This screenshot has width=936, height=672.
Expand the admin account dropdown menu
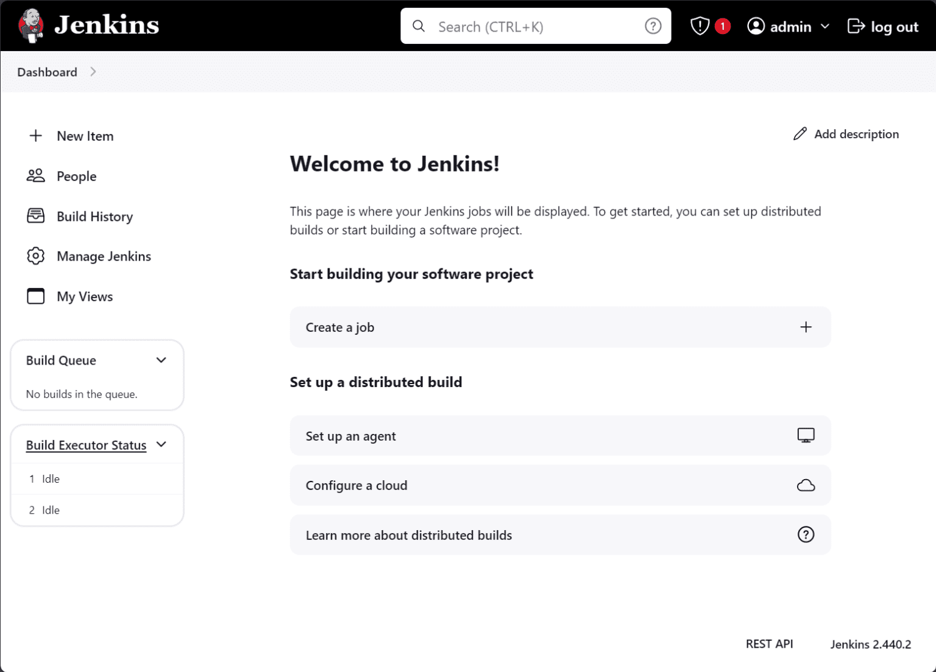[826, 27]
